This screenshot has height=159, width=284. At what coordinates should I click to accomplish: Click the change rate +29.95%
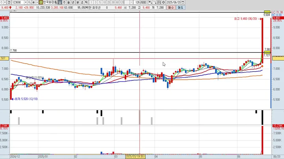click(29, 7)
